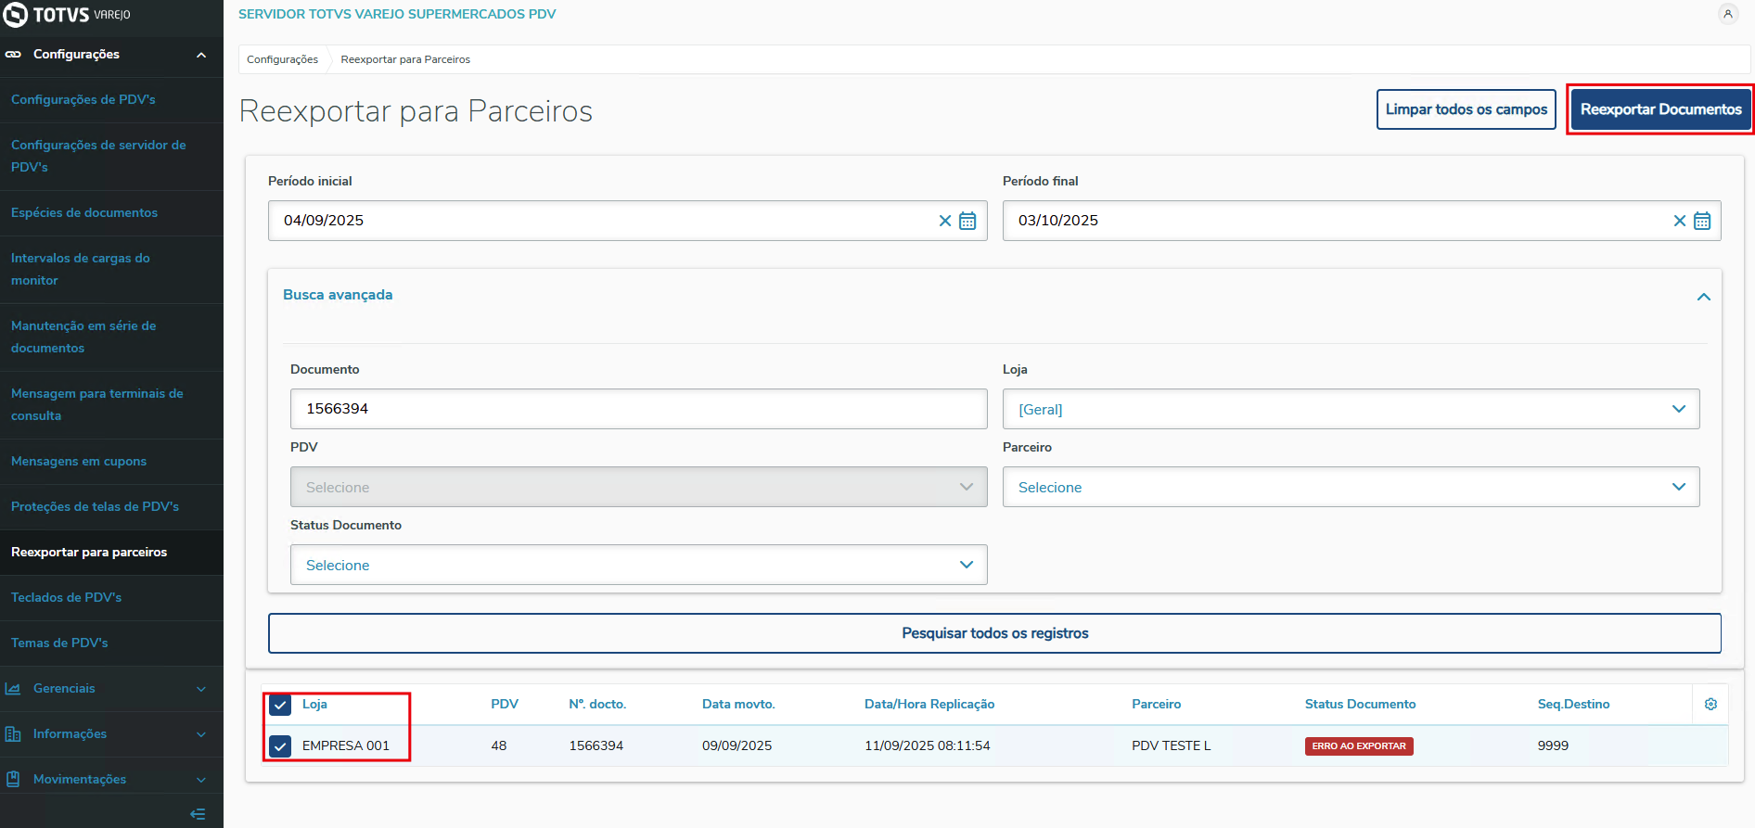Screen dimensions: 1755x828
Task: Click the Informações building icon
Action: tap(13, 734)
